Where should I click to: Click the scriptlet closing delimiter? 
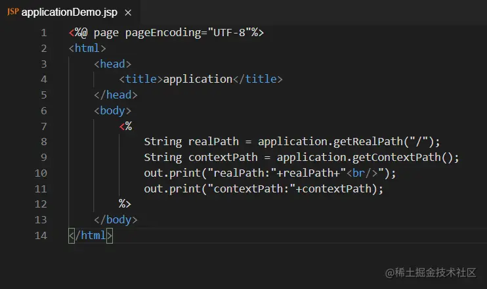click(x=125, y=204)
